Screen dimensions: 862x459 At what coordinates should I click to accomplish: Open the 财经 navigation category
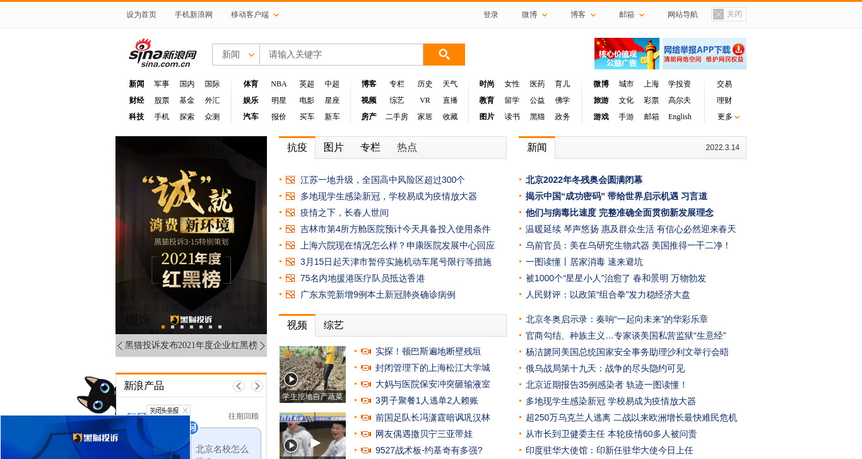pos(136,100)
